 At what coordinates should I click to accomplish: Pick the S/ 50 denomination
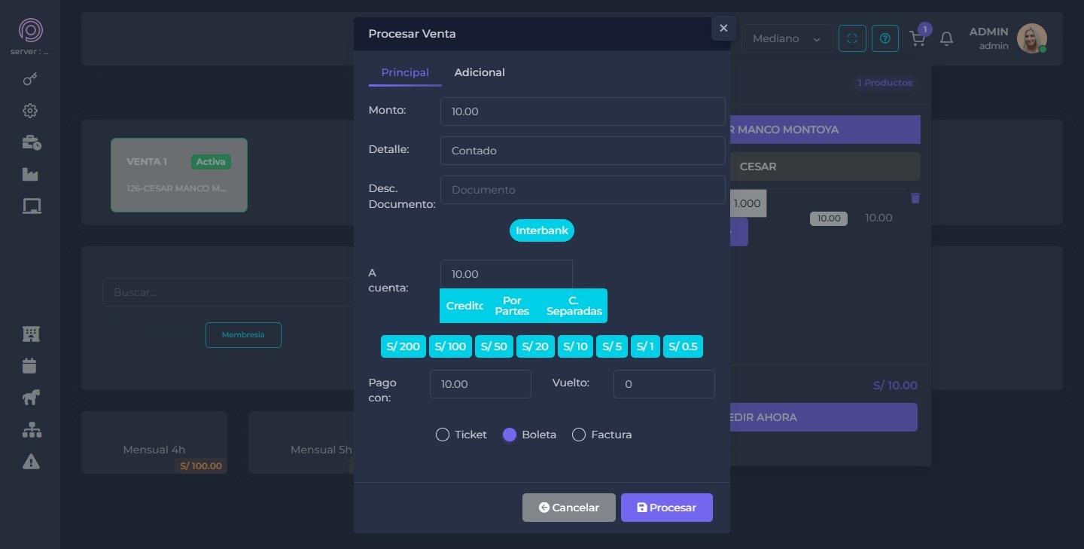coord(494,346)
